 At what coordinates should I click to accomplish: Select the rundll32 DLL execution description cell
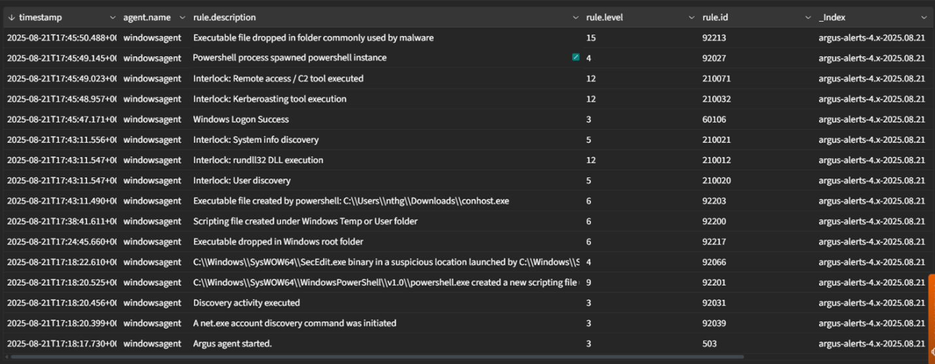point(258,160)
